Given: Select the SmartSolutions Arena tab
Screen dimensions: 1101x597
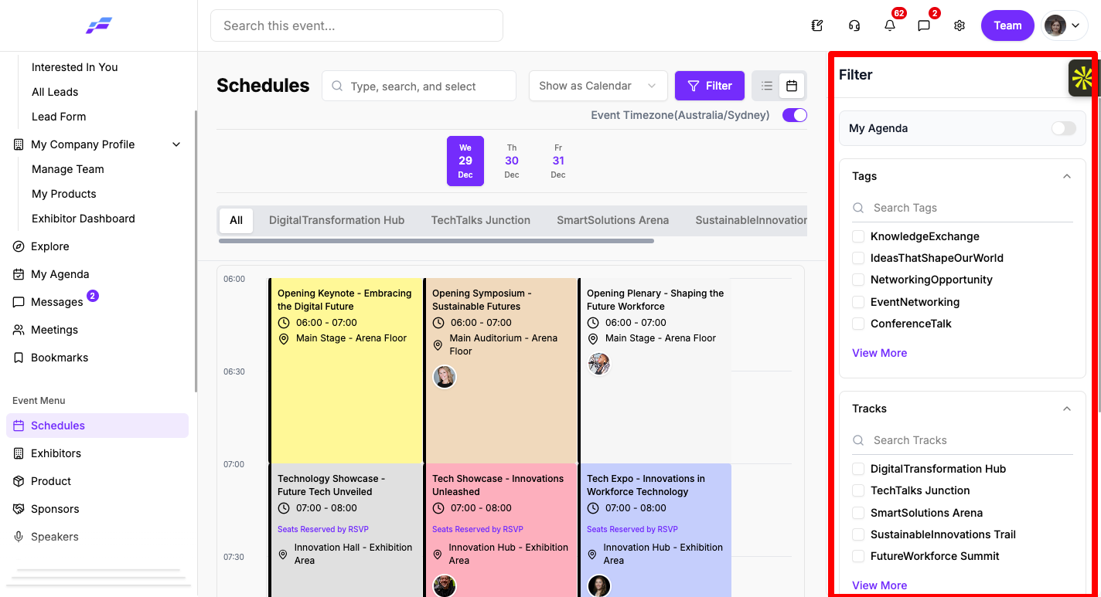Looking at the screenshot, I should (x=613, y=220).
